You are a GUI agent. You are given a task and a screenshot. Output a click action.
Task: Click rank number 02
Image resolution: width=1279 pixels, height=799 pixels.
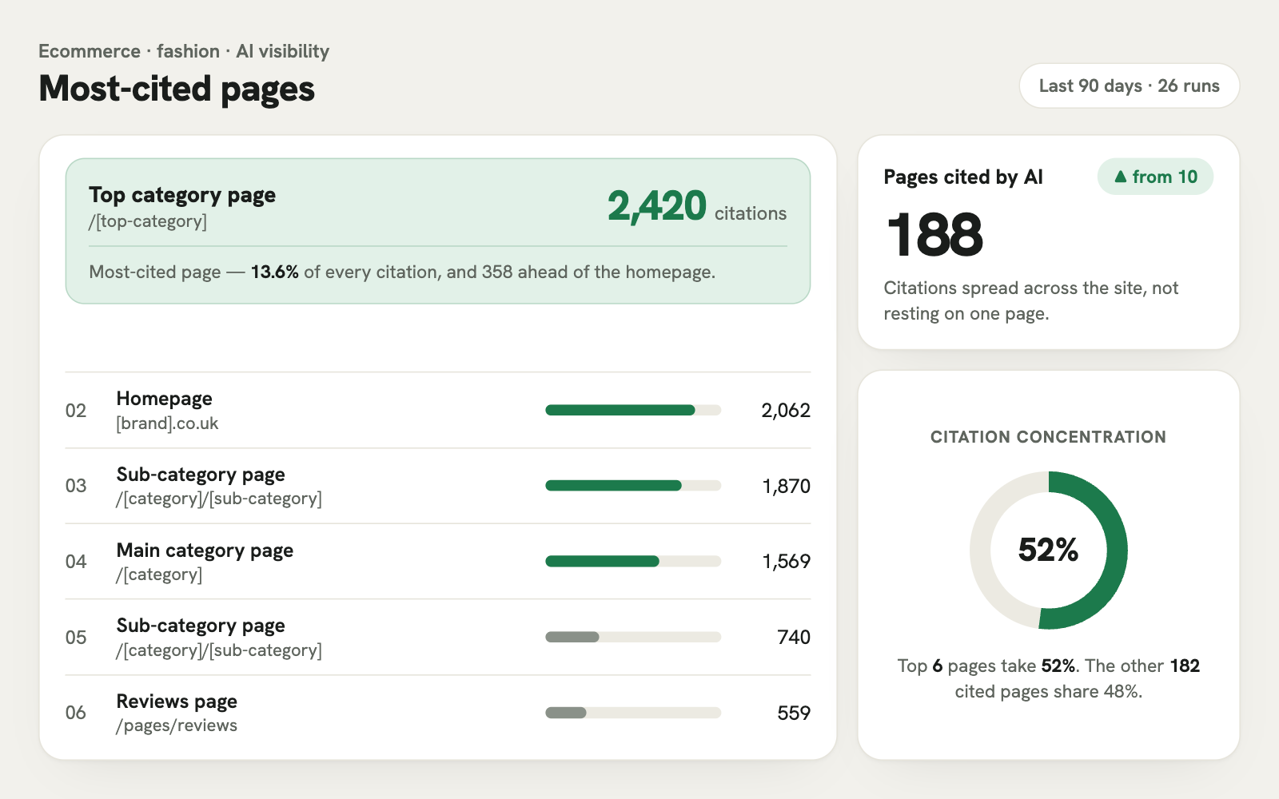(x=76, y=410)
